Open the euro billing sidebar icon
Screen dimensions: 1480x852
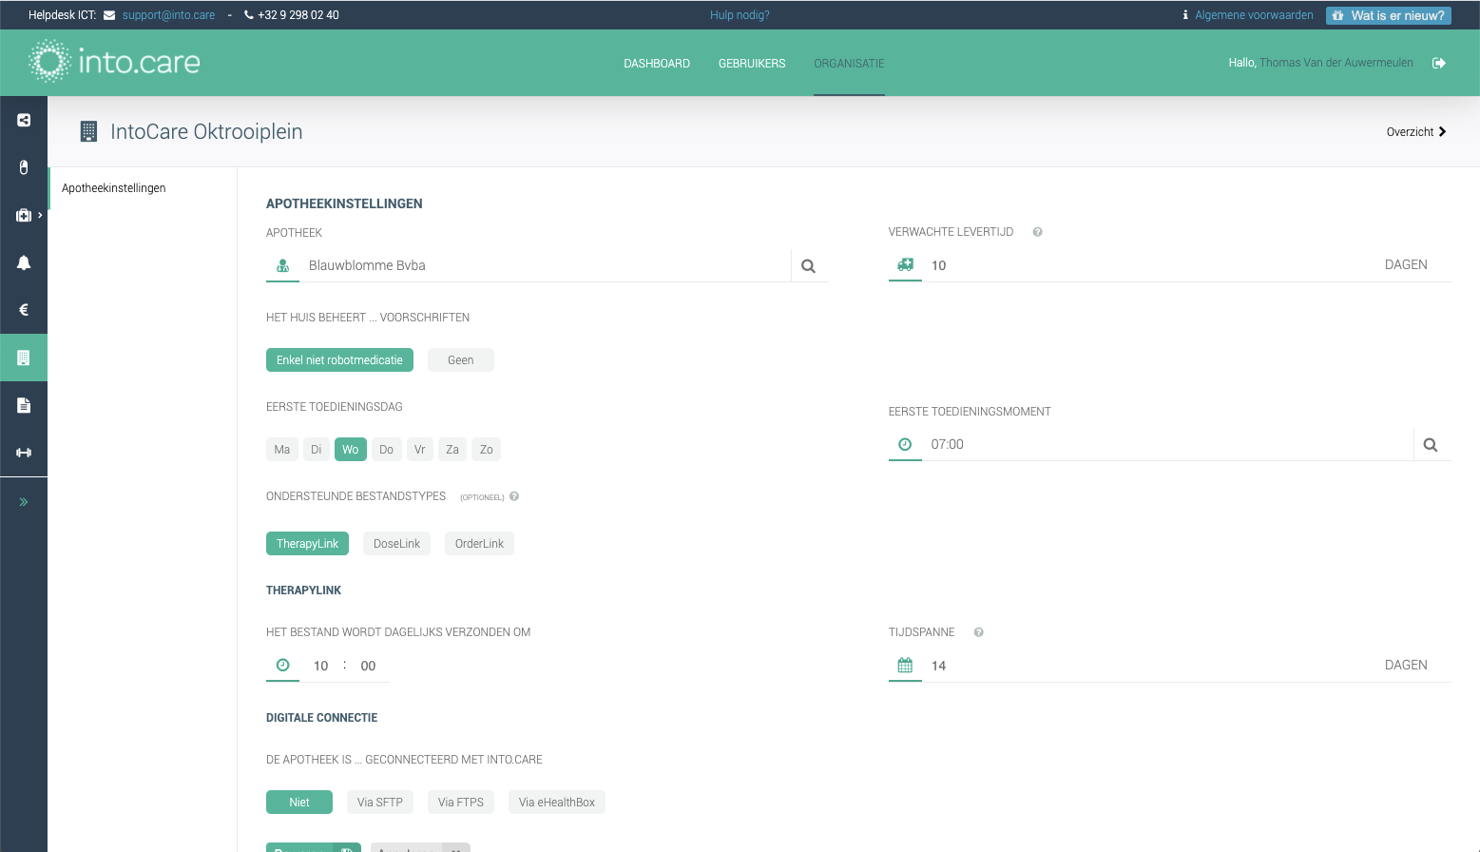24,310
